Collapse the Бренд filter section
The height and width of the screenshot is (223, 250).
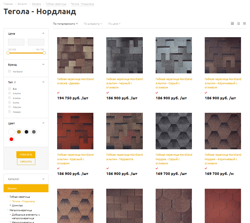[43, 64]
